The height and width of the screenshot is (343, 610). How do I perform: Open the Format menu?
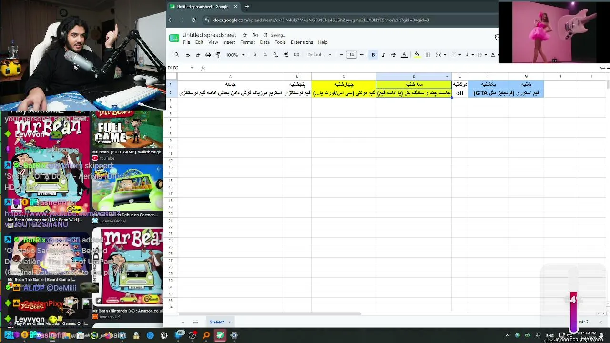coord(247,42)
